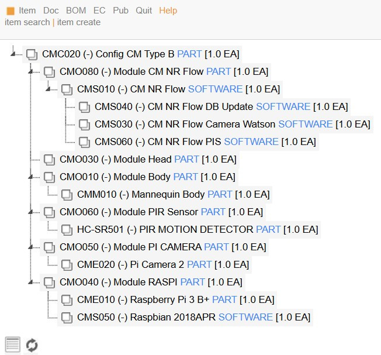Collapse the CMO040 Module RASPI node
This screenshot has width=381, height=355.
tap(30, 282)
